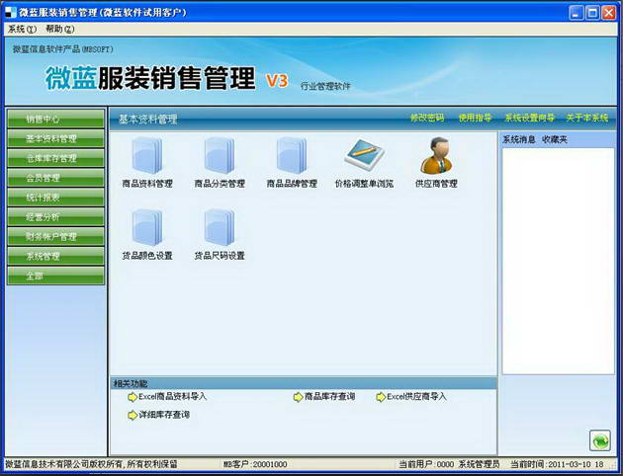Viewport: 623px width, 476px height.
Task: Open 货品尺码设置 icon
Action: coord(220,228)
